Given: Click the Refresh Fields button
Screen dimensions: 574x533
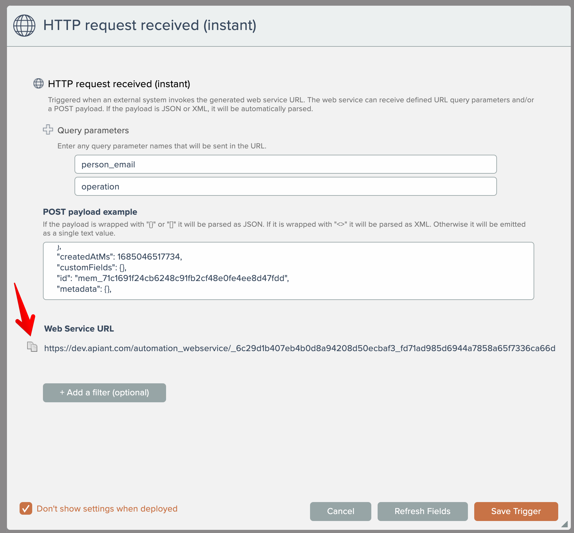Looking at the screenshot, I should pyautogui.click(x=422, y=511).
